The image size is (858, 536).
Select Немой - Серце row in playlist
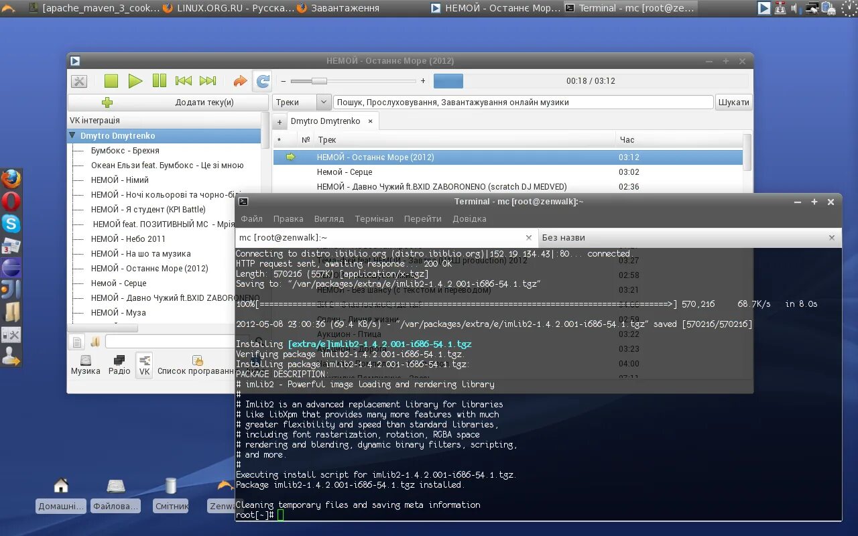coord(507,172)
